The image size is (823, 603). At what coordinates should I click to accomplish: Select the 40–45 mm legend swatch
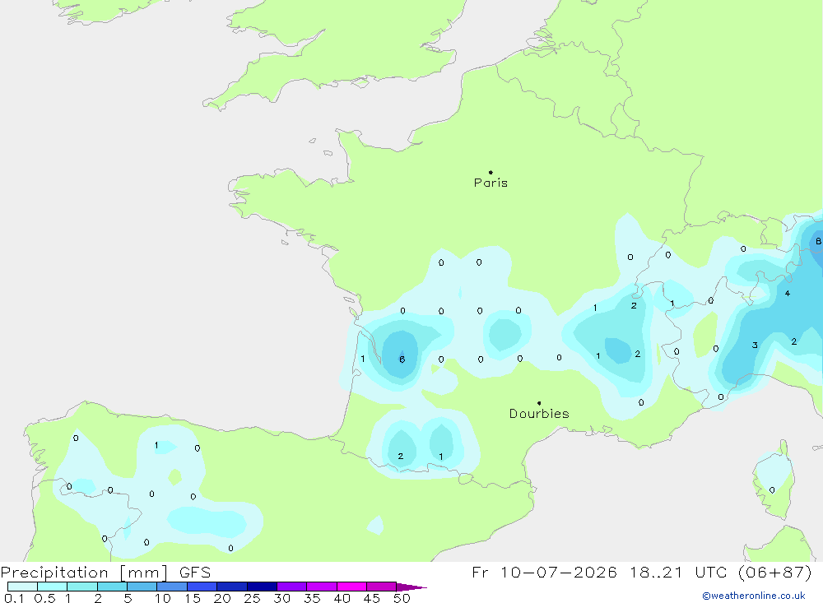point(351,587)
